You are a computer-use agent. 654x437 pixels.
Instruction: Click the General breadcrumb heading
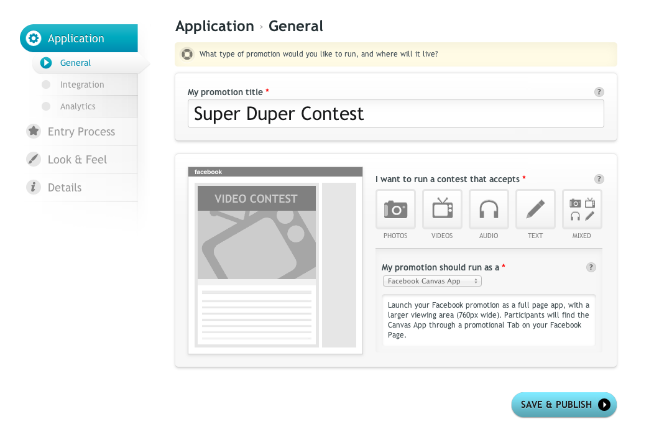[x=296, y=26]
